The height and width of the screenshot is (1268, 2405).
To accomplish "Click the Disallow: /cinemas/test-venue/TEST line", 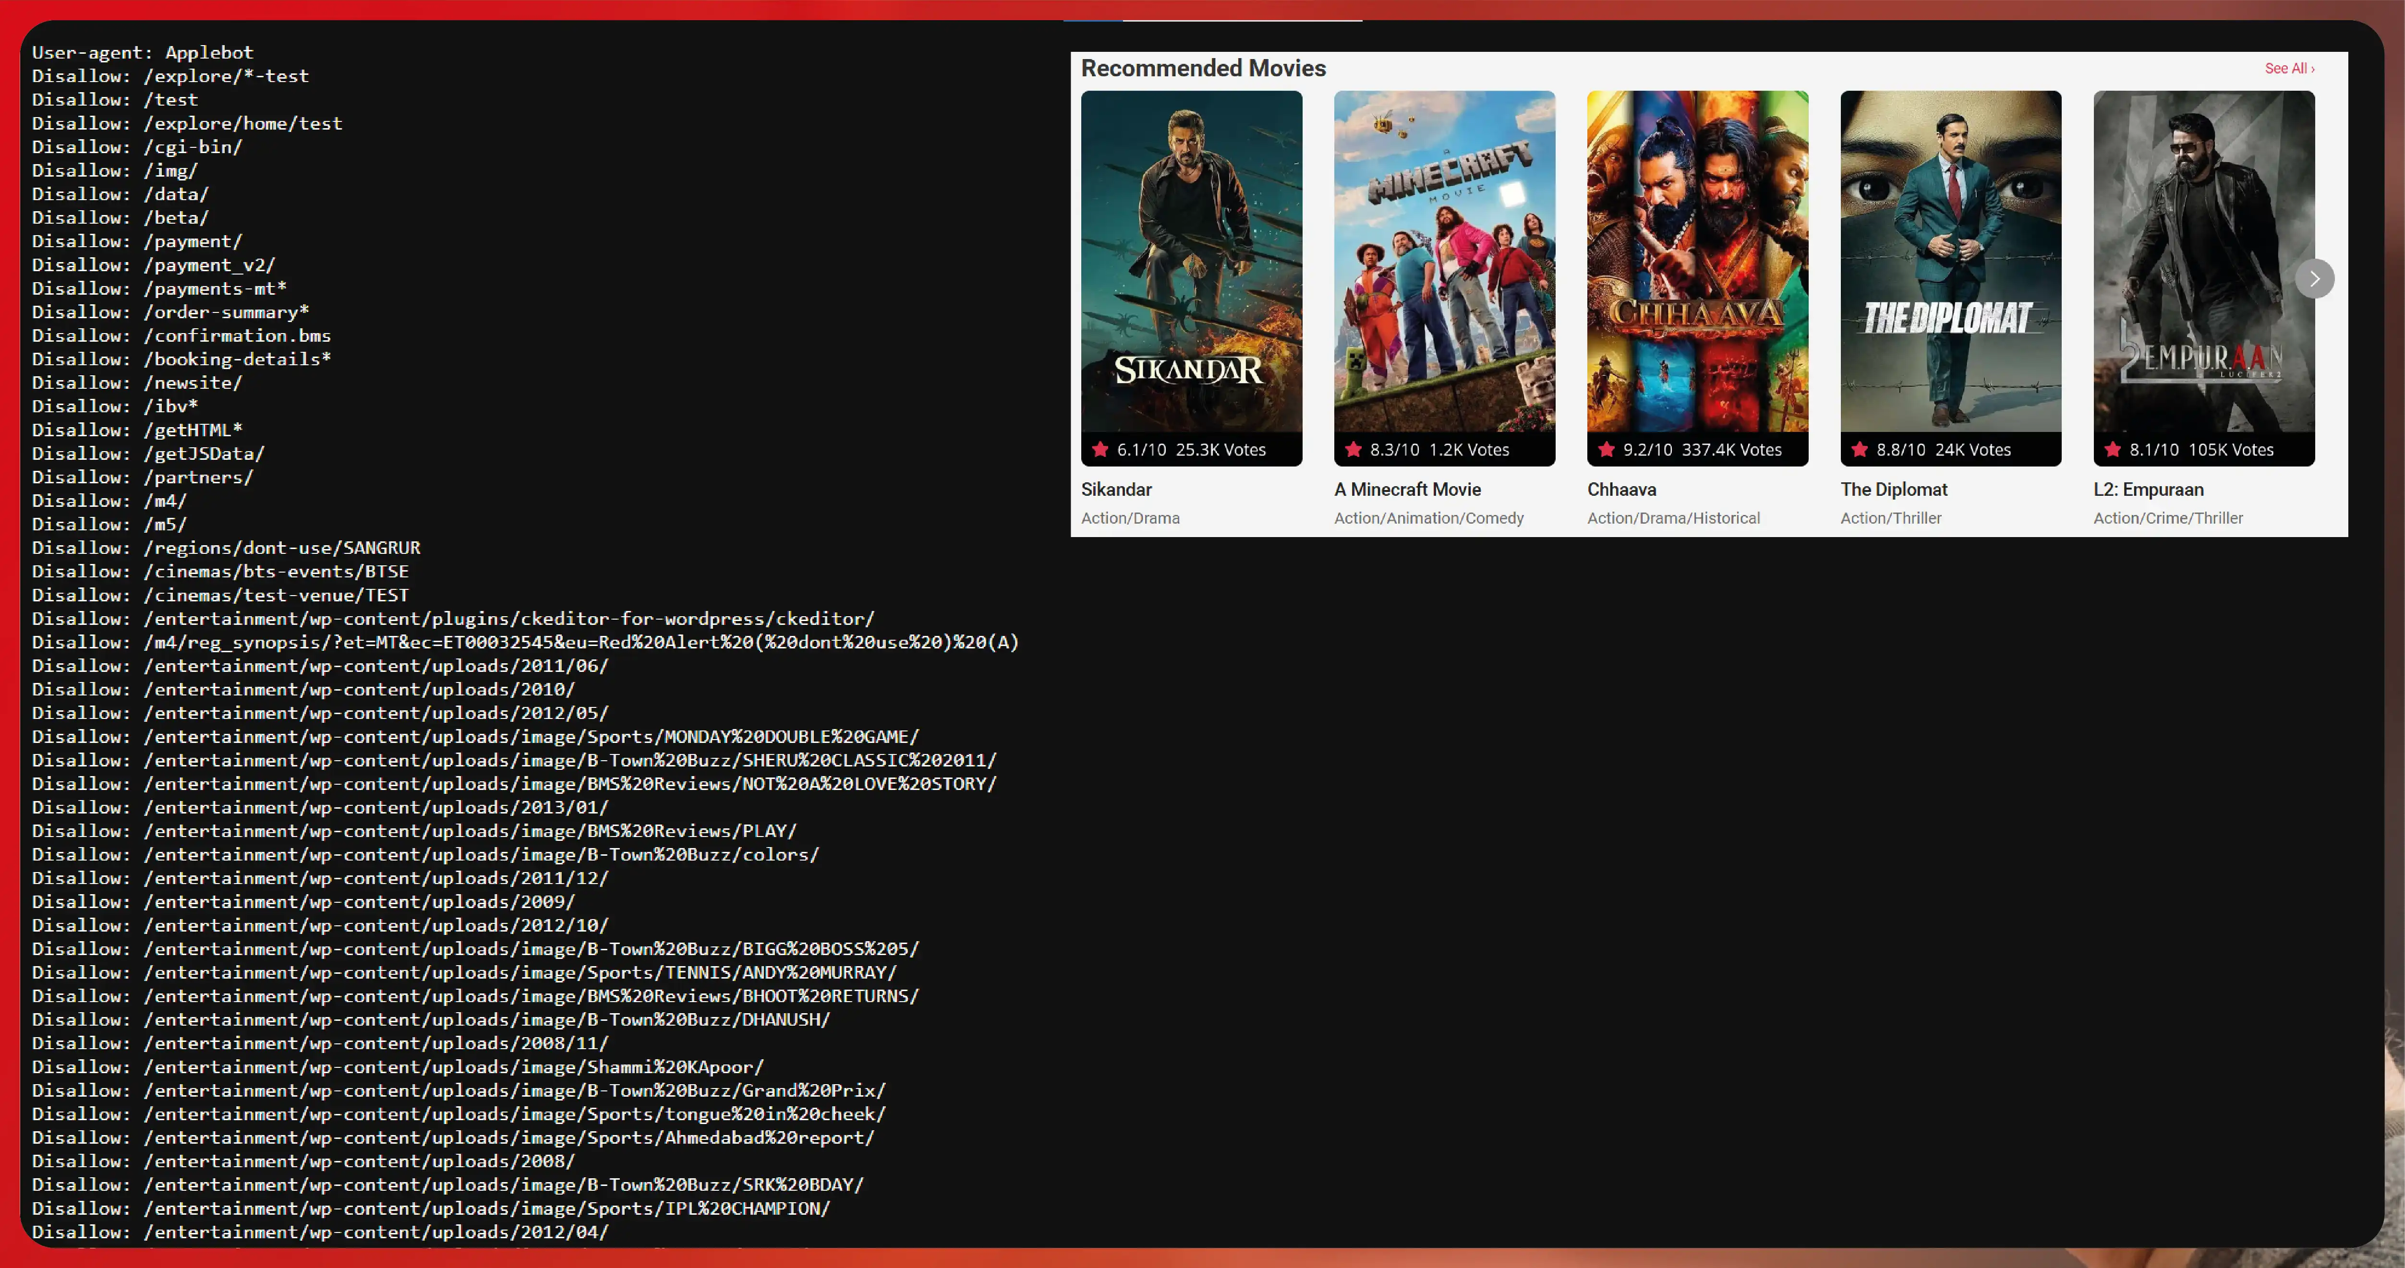I will click(220, 595).
